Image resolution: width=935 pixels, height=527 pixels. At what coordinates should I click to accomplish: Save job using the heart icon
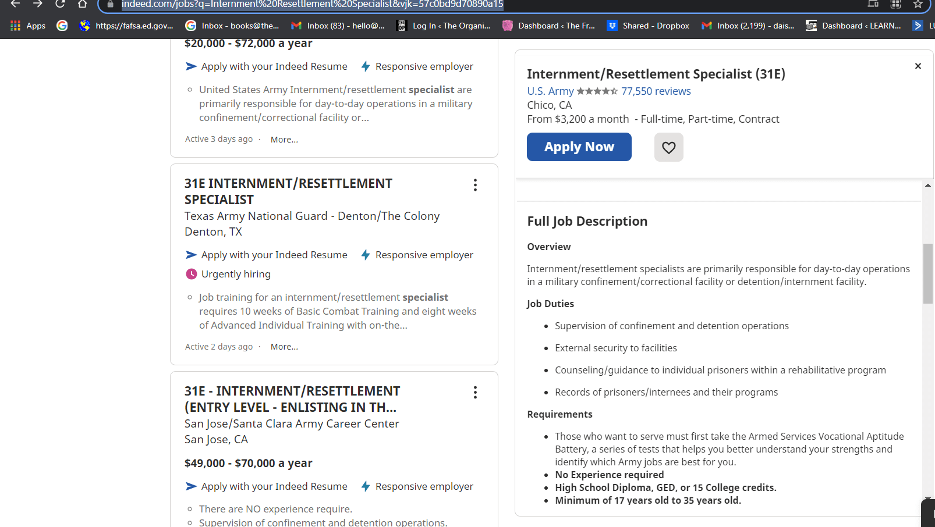[x=668, y=147]
